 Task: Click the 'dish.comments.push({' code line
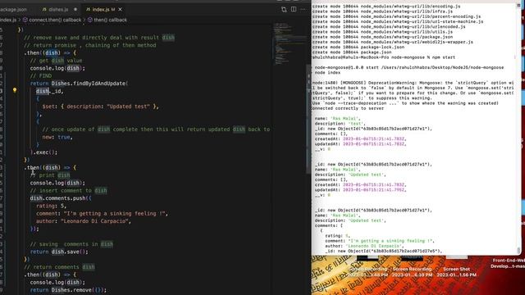[x=61, y=198]
